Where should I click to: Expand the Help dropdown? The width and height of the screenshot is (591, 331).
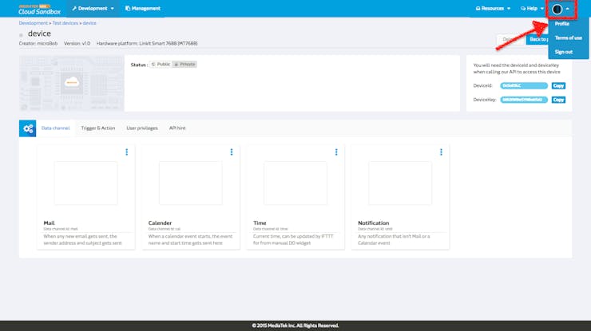[x=532, y=8]
